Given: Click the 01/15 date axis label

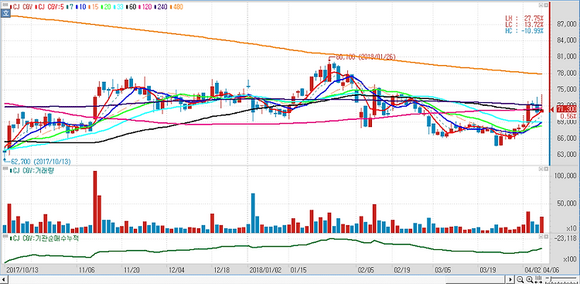Looking at the screenshot, I should point(298,270).
